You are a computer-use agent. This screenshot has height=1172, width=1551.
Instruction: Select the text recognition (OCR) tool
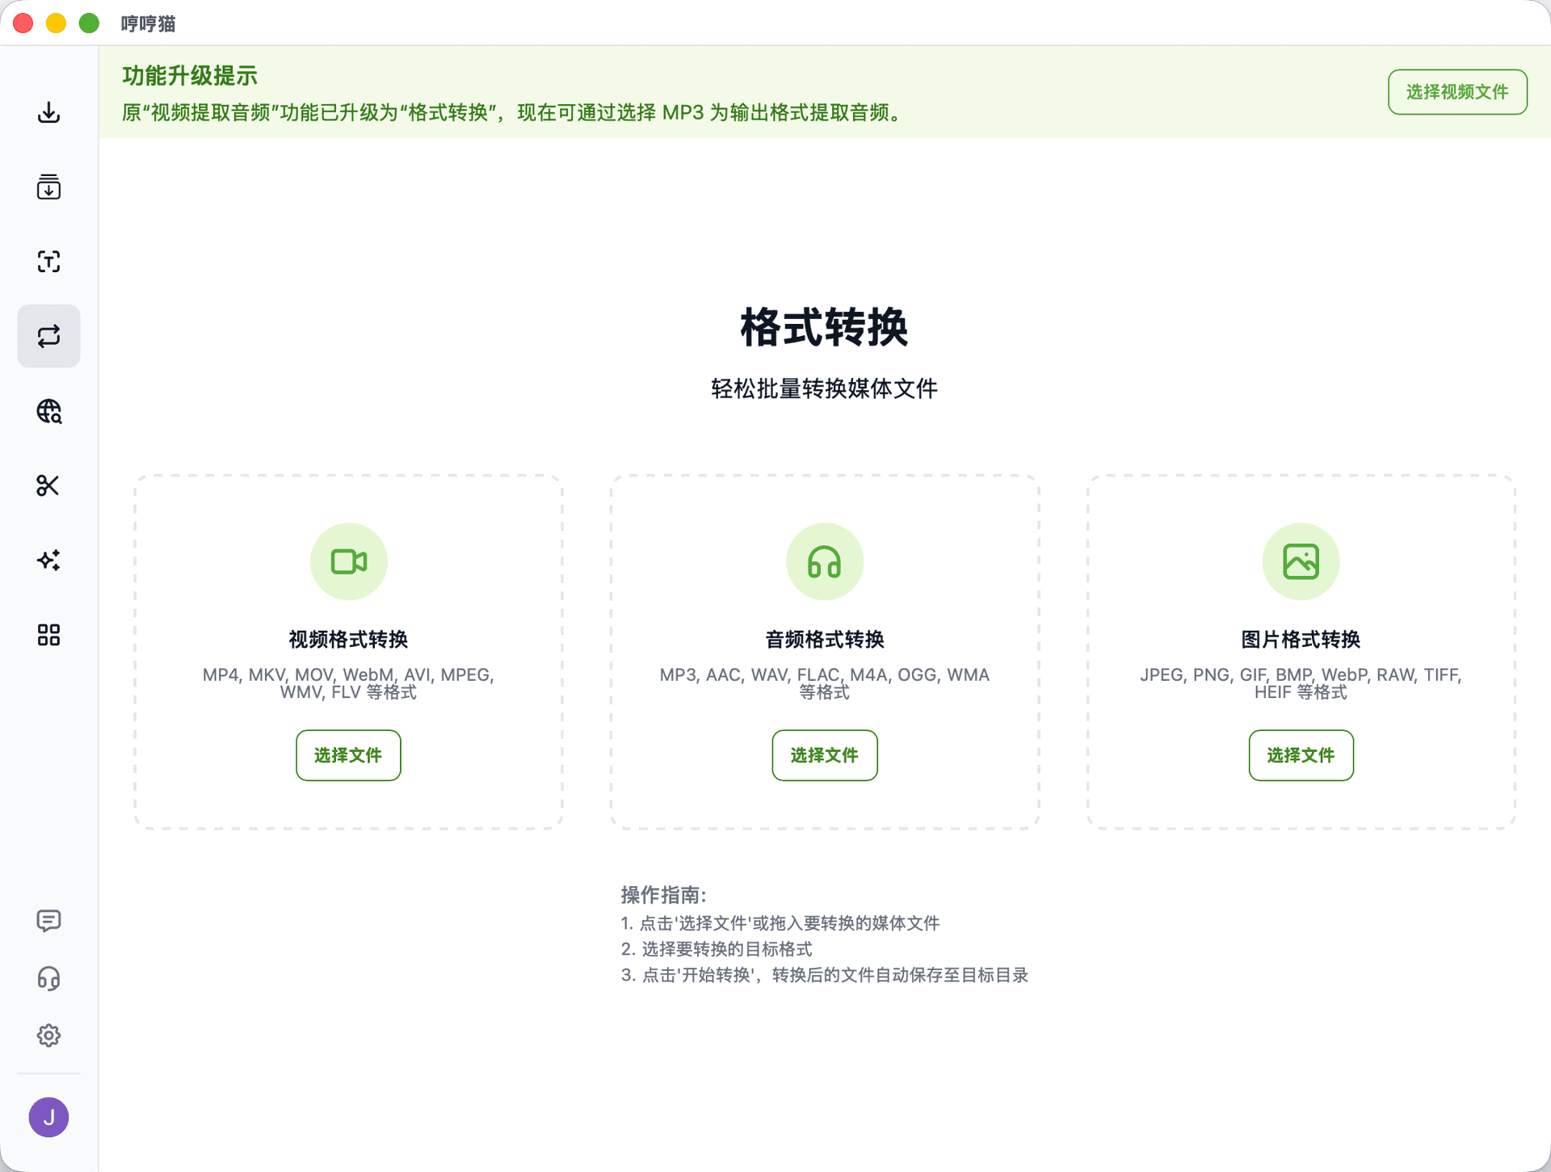coord(48,262)
